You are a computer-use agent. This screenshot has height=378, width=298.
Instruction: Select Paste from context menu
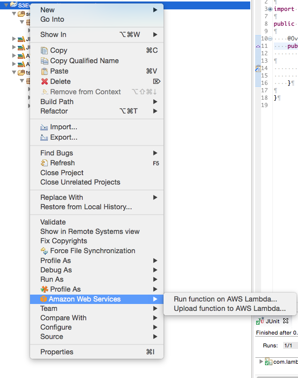click(97, 71)
